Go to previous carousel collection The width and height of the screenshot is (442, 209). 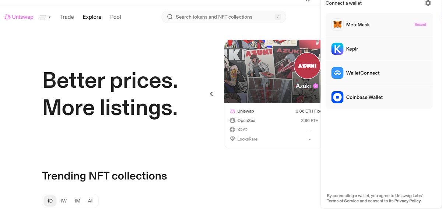[211, 94]
